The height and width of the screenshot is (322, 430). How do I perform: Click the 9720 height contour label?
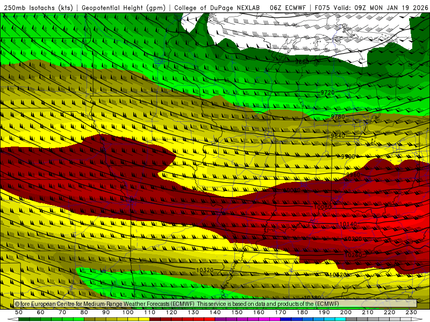tap(328, 92)
